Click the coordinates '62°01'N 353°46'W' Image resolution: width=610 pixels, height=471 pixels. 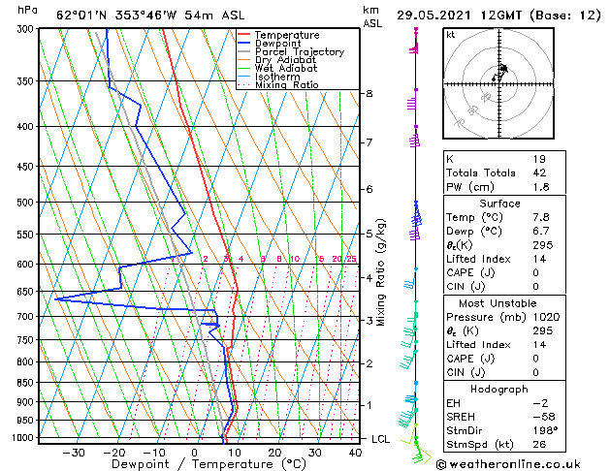pos(116,16)
